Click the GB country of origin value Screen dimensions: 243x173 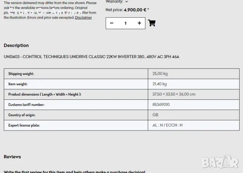click(155, 115)
